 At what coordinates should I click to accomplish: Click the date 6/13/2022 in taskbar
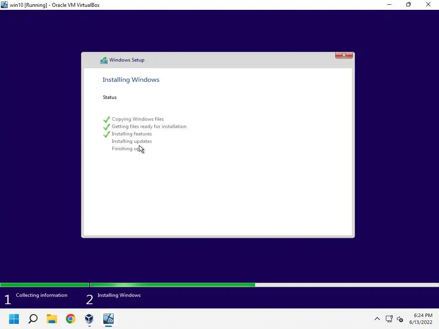(x=421, y=322)
